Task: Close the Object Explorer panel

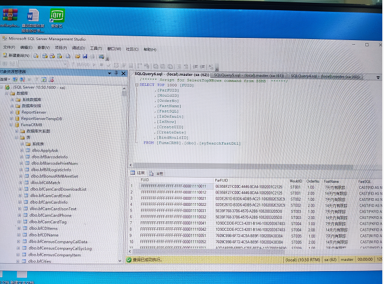Action: pos(123,72)
